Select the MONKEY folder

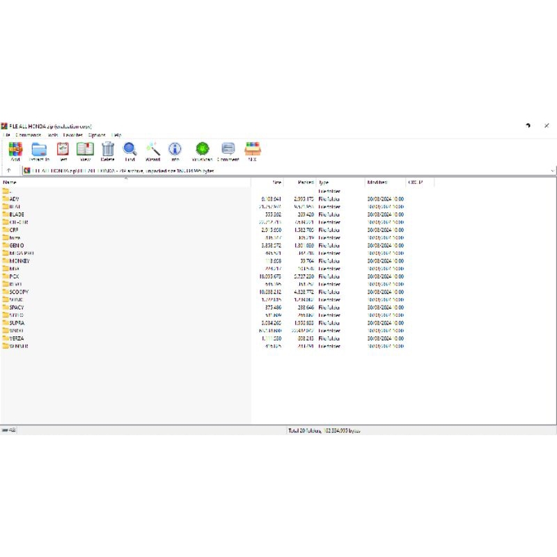(19, 261)
